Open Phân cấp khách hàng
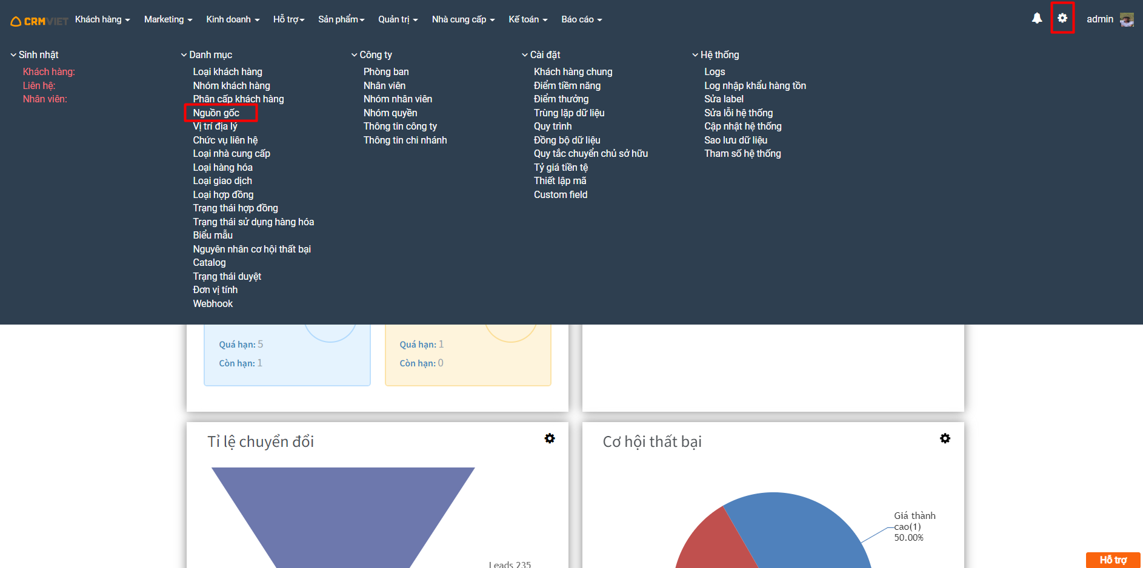 (238, 99)
